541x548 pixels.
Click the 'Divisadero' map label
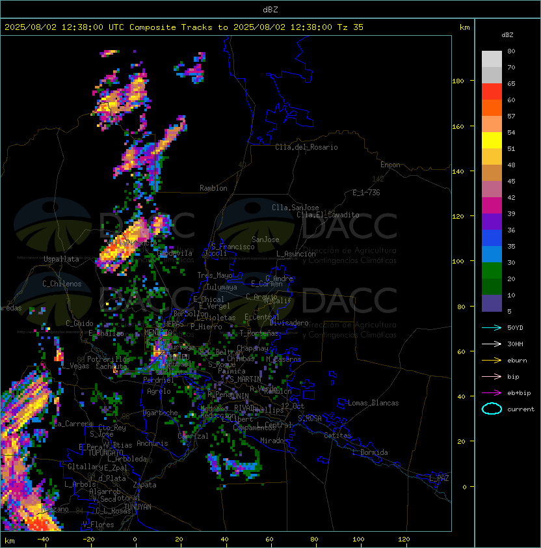(x=289, y=323)
